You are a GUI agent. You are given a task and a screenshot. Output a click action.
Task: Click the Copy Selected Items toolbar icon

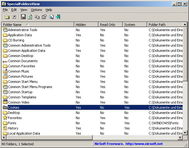(37, 17)
